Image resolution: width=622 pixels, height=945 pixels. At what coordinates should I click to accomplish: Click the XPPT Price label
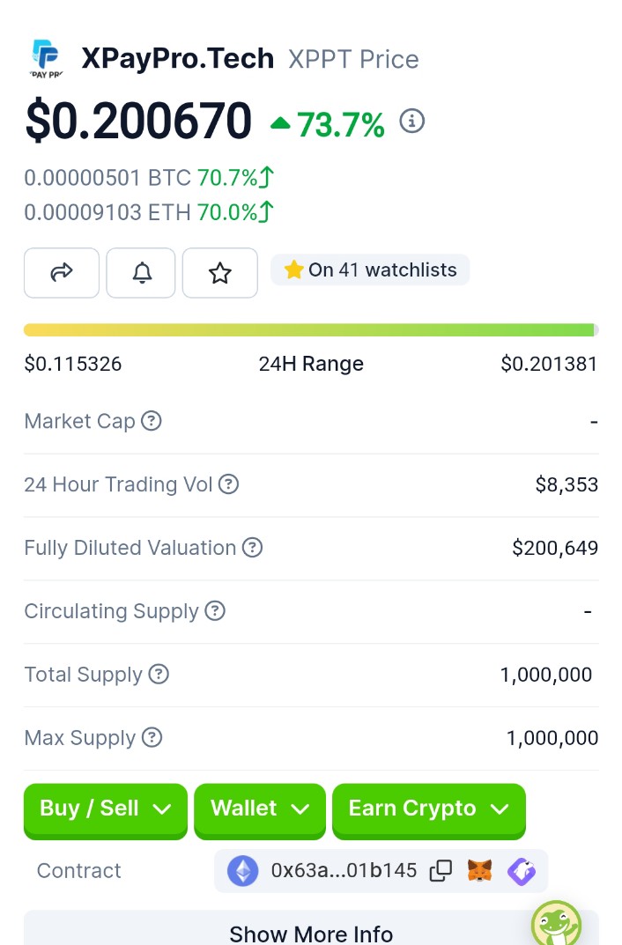(353, 59)
